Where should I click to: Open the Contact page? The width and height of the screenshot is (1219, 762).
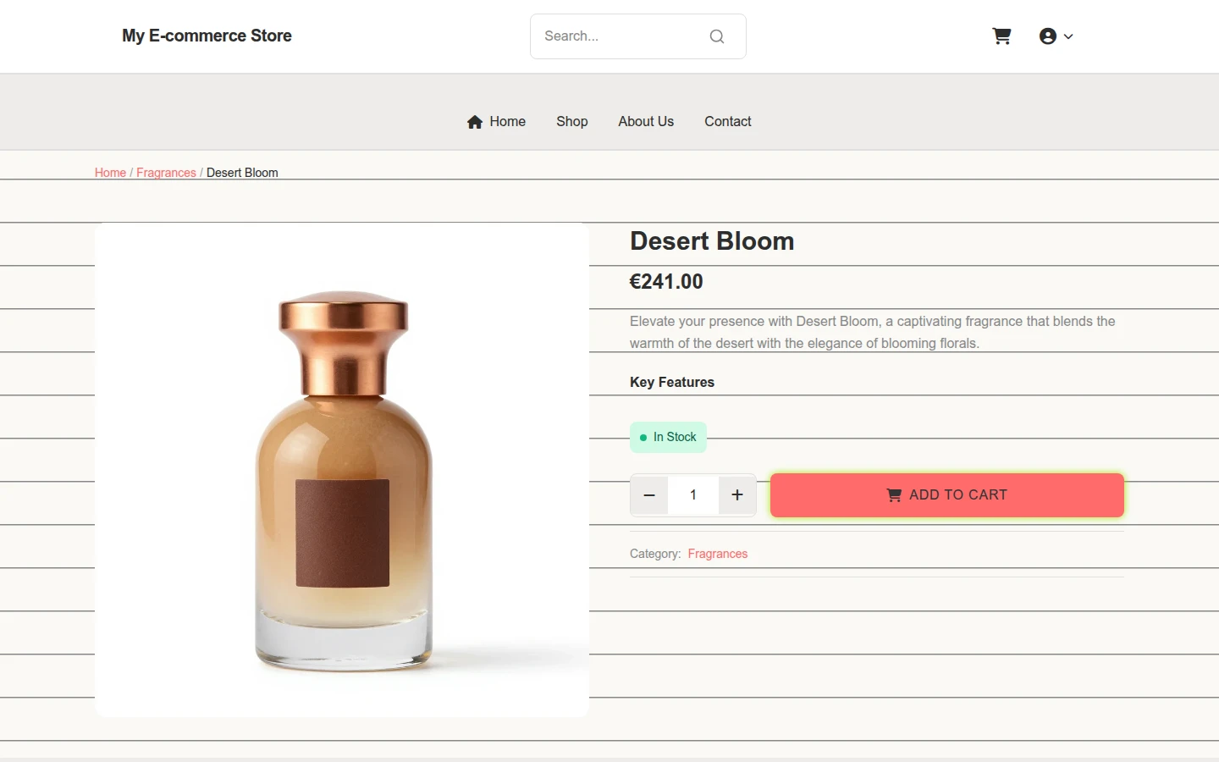coord(728,121)
